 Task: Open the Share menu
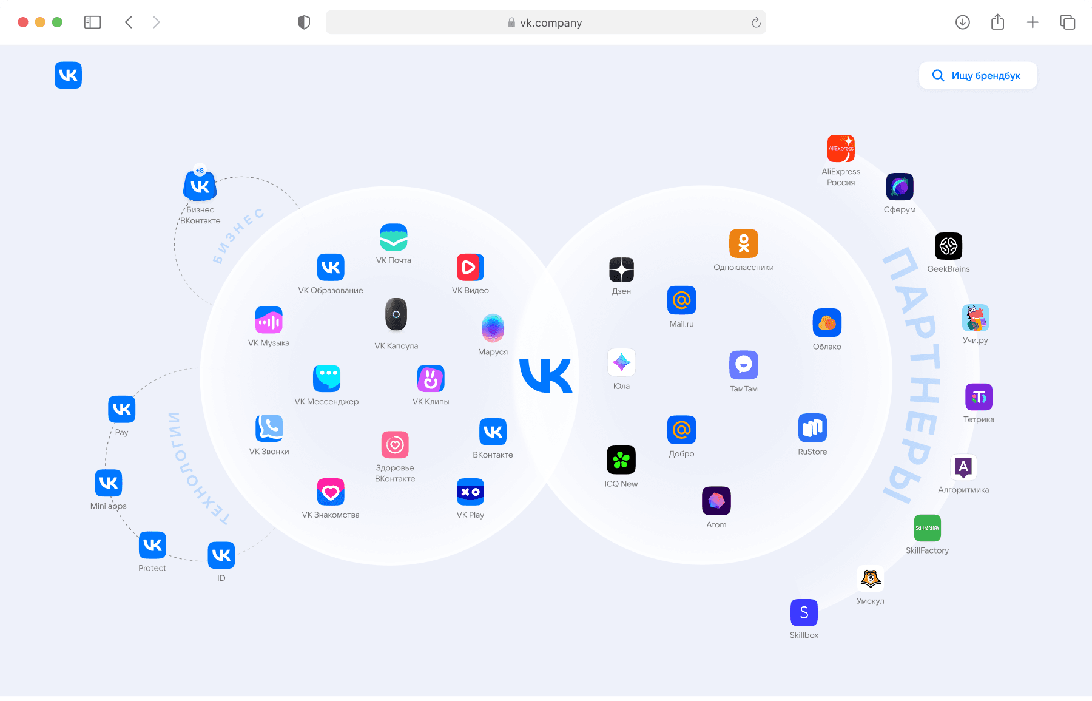pos(998,22)
